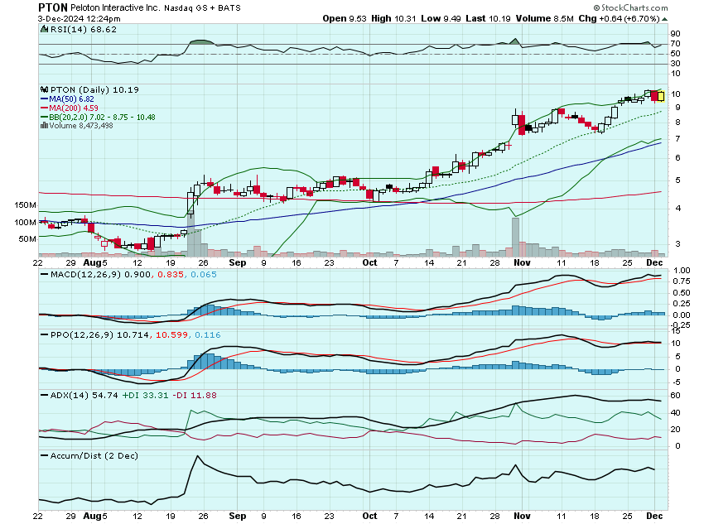The image size is (704, 524).
Task: Click the Volume 8,473,498 legend entry
Action: (81, 126)
